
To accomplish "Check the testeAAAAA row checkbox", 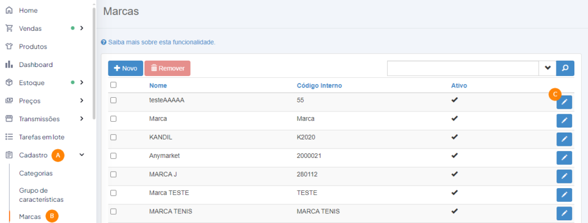I will point(113,100).
